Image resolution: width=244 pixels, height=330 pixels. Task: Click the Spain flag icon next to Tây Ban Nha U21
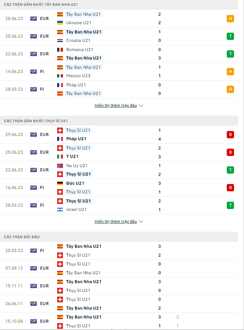(x=59, y=14)
